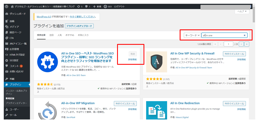The height and width of the screenshot is (123, 259).
Task: Click the CTA tag icon in sidebar
Action: coord(6,38)
